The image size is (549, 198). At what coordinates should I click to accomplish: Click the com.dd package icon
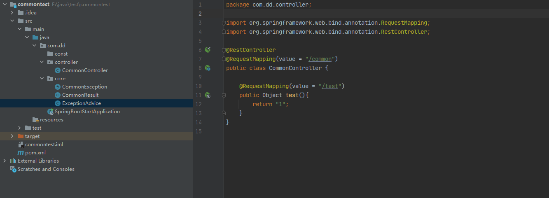pyautogui.click(x=43, y=46)
